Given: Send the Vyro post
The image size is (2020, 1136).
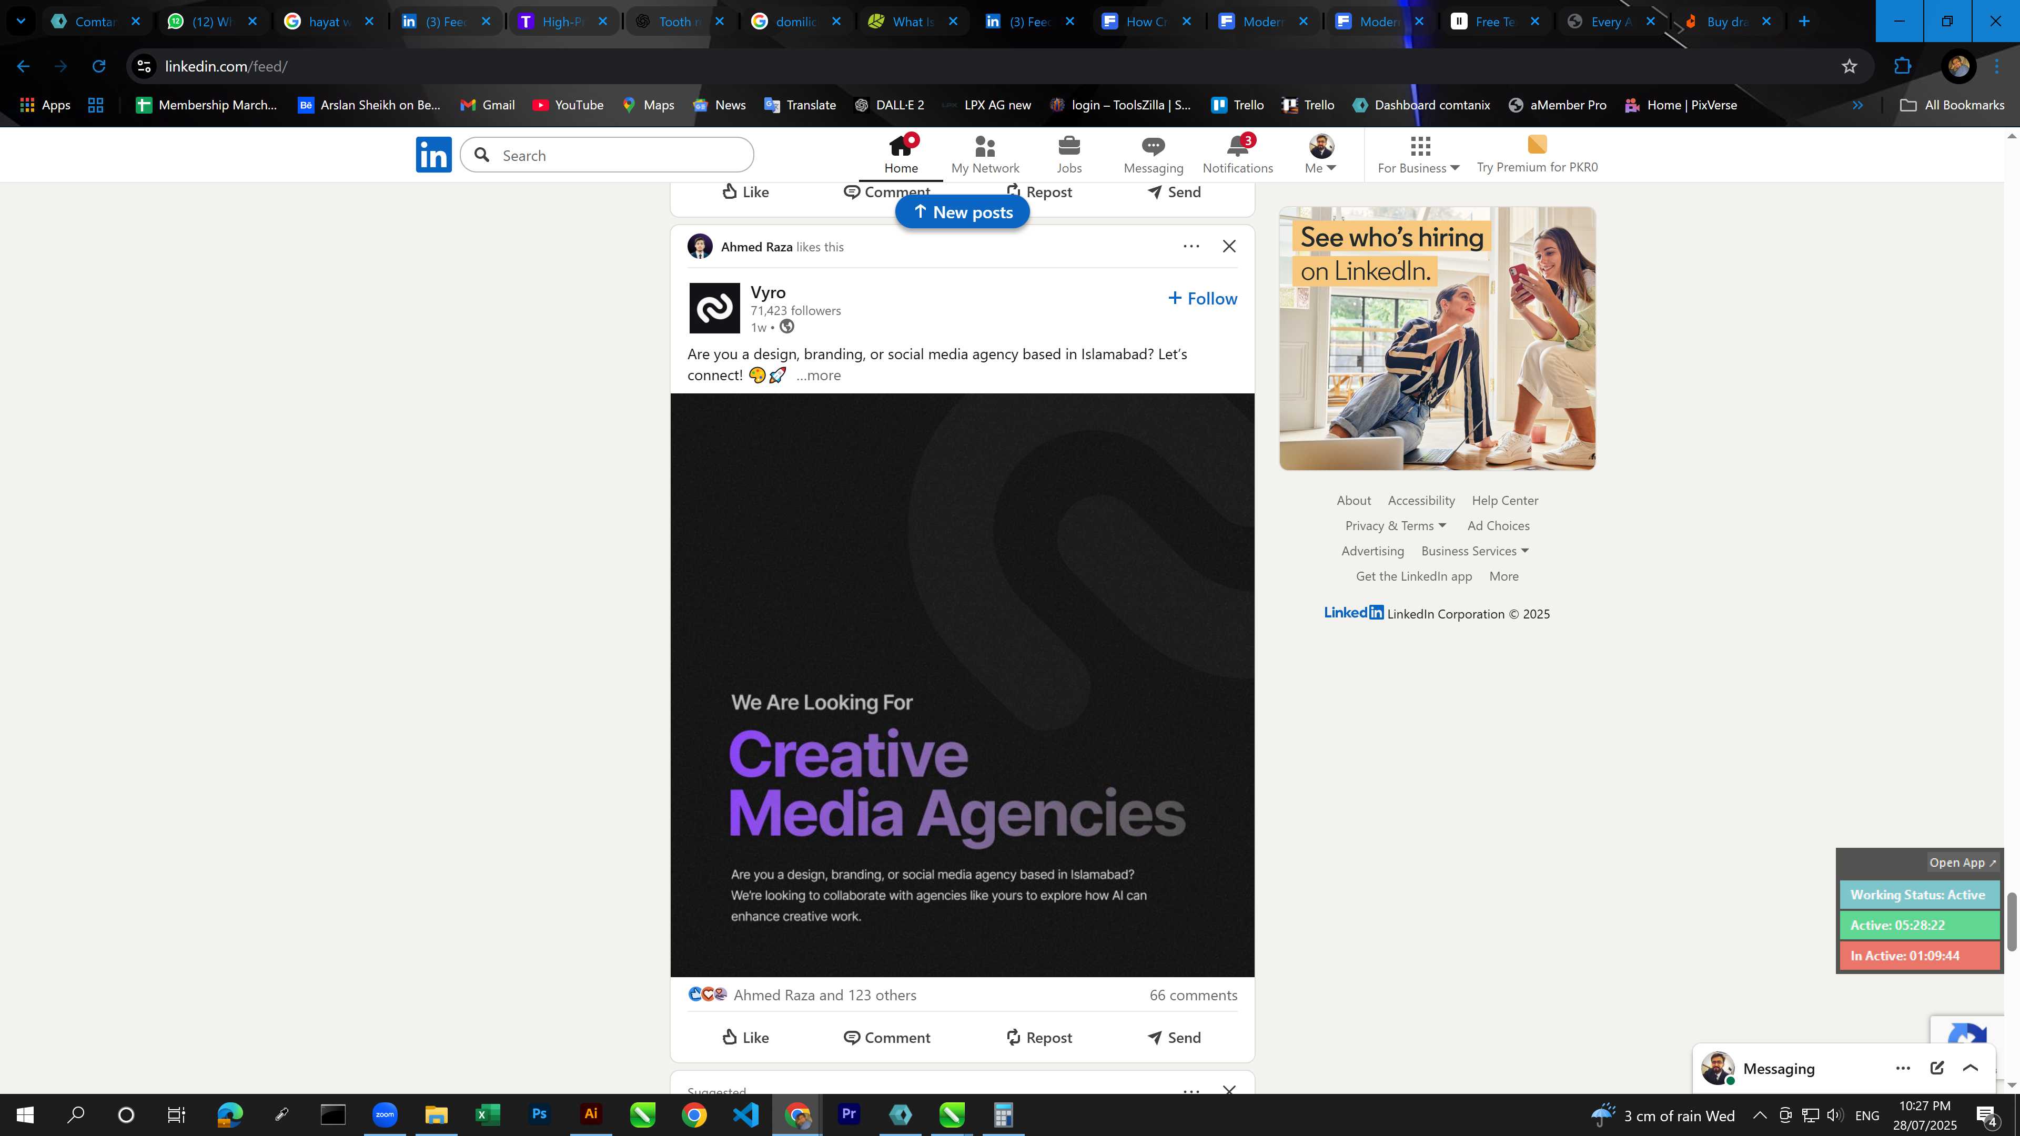Looking at the screenshot, I should pyautogui.click(x=1174, y=1037).
